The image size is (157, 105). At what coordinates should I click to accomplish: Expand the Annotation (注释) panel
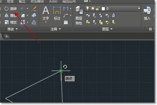click(56, 29)
